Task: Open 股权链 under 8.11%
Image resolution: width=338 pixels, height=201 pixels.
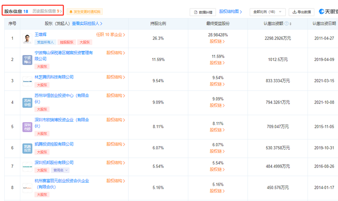Action: coord(217,130)
